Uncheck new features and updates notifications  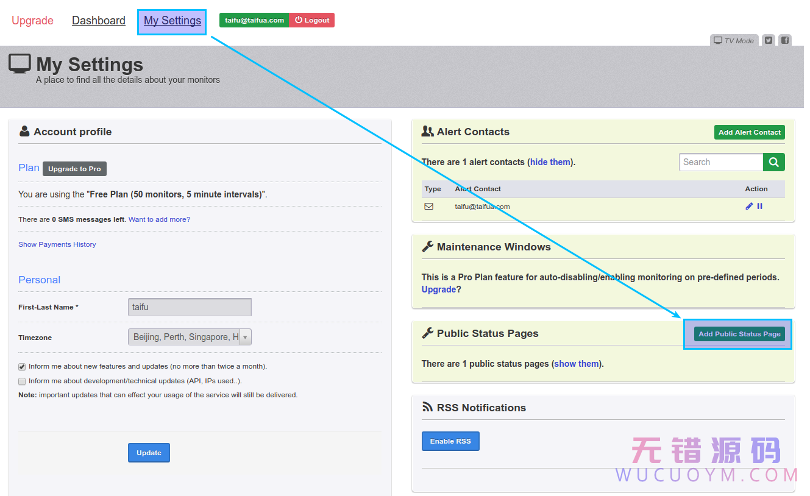click(x=22, y=367)
